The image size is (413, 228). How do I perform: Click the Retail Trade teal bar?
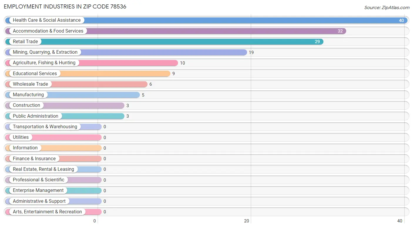coord(164,42)
